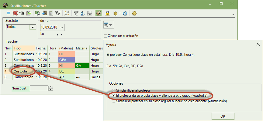Select 'Sustituciones' in row 1
The image size is (263, 121).
(x=24, y=54)
